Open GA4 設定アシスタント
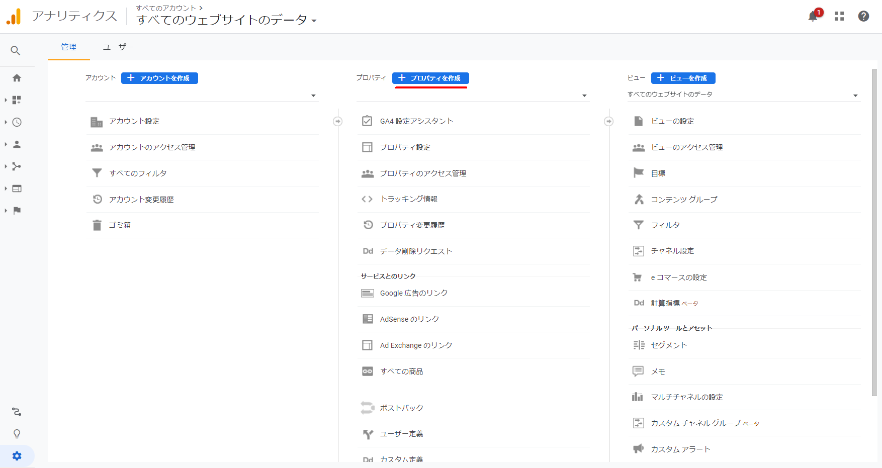This screenshot has width=882, height=468. pos(416,121)
